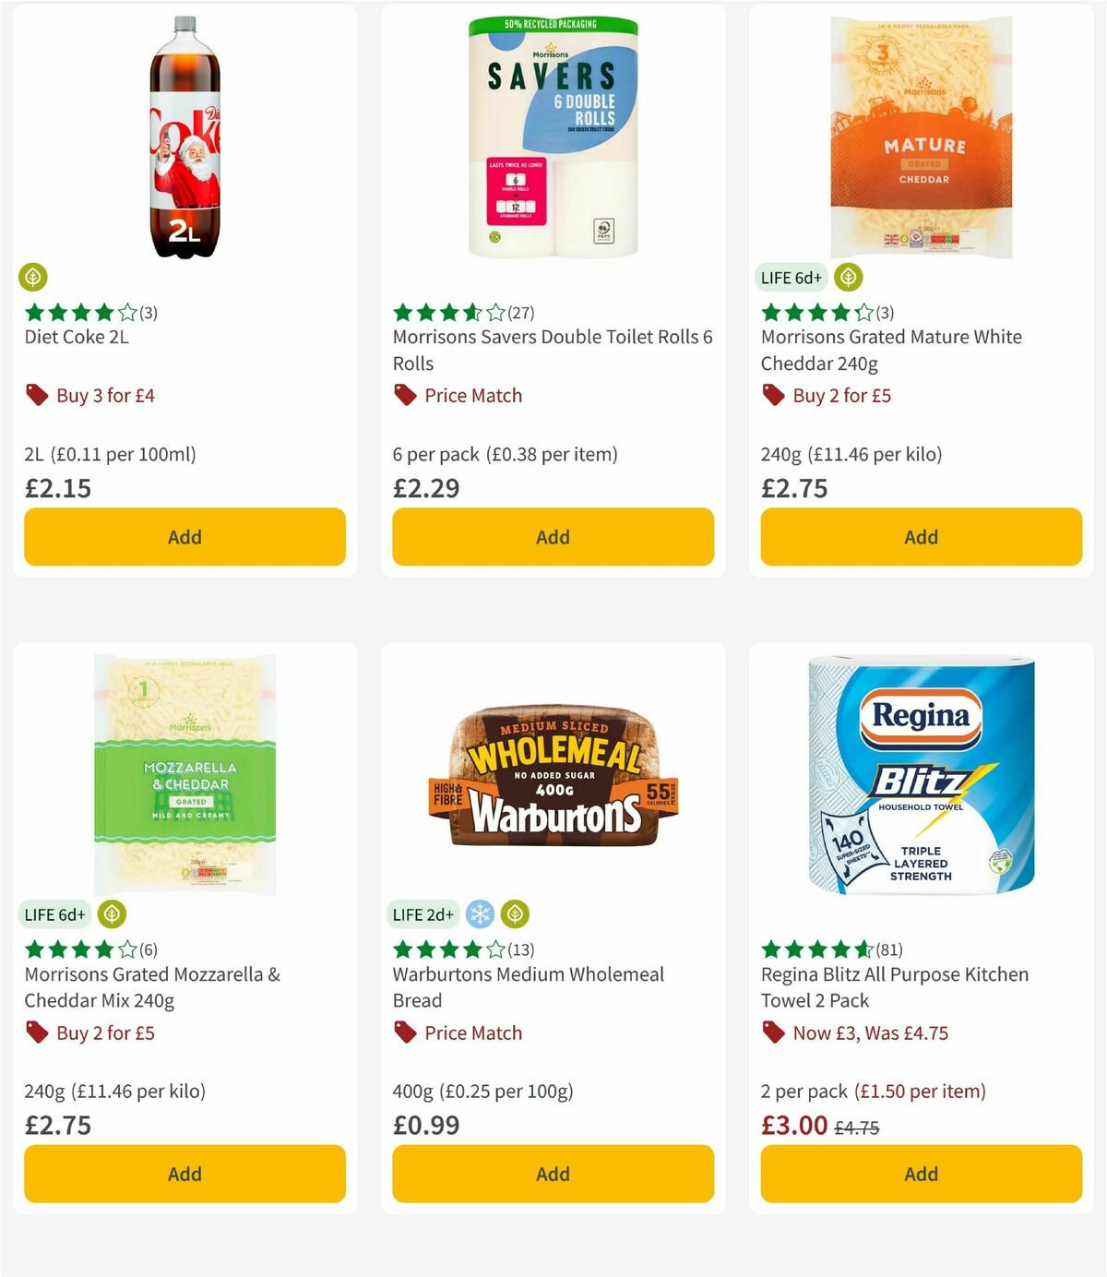
Task: Click the LIFE 2d+ badge on Warburtons bread
Action: coord(423,914)
